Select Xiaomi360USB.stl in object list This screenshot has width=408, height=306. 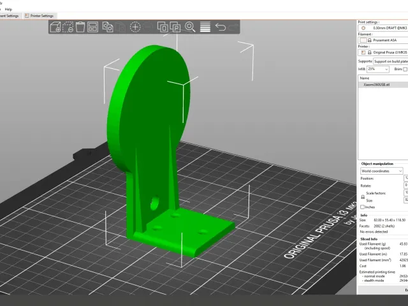pyautogui.click(x=383, y=85)
